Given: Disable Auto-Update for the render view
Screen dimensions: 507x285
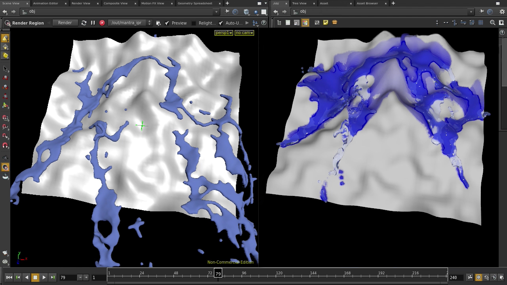Looking at the screenshot, I should [x=221, y=23].
